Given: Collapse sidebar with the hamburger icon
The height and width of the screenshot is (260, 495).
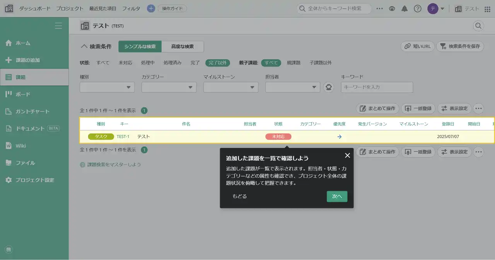Looking at the screenshot, I should coord(58,26).
